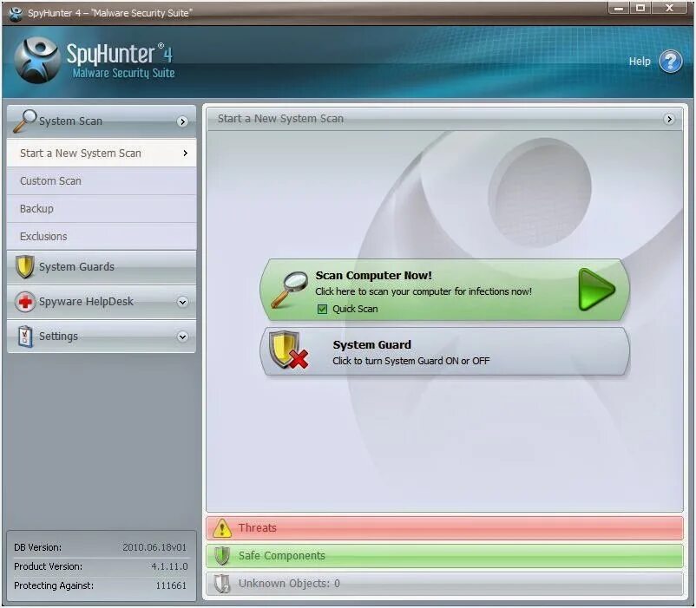This screenshot has width=696, height=608.
Task: Click chevron beside Start a New System Scan
Action: pos(185,153)
